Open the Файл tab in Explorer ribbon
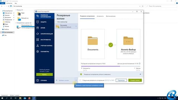The image size is (178, 100). point(3,3)
